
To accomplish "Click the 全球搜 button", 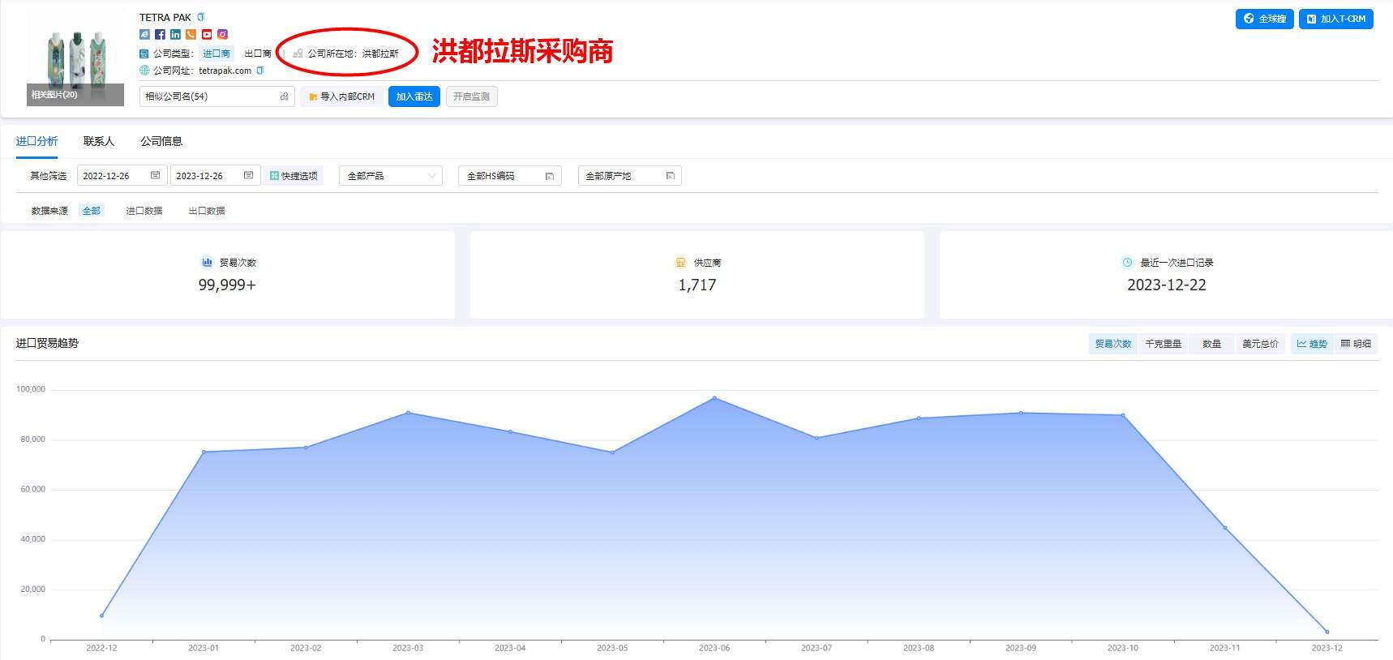I will coord(1264,19).
